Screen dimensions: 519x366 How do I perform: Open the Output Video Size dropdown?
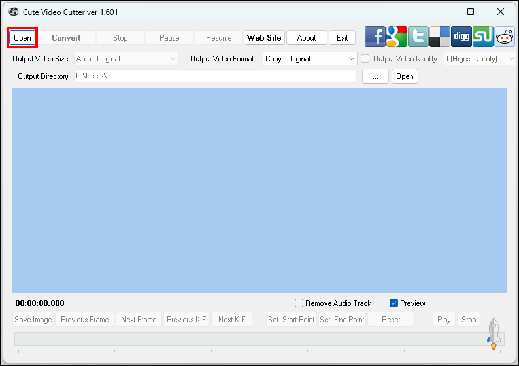(127, 59)
